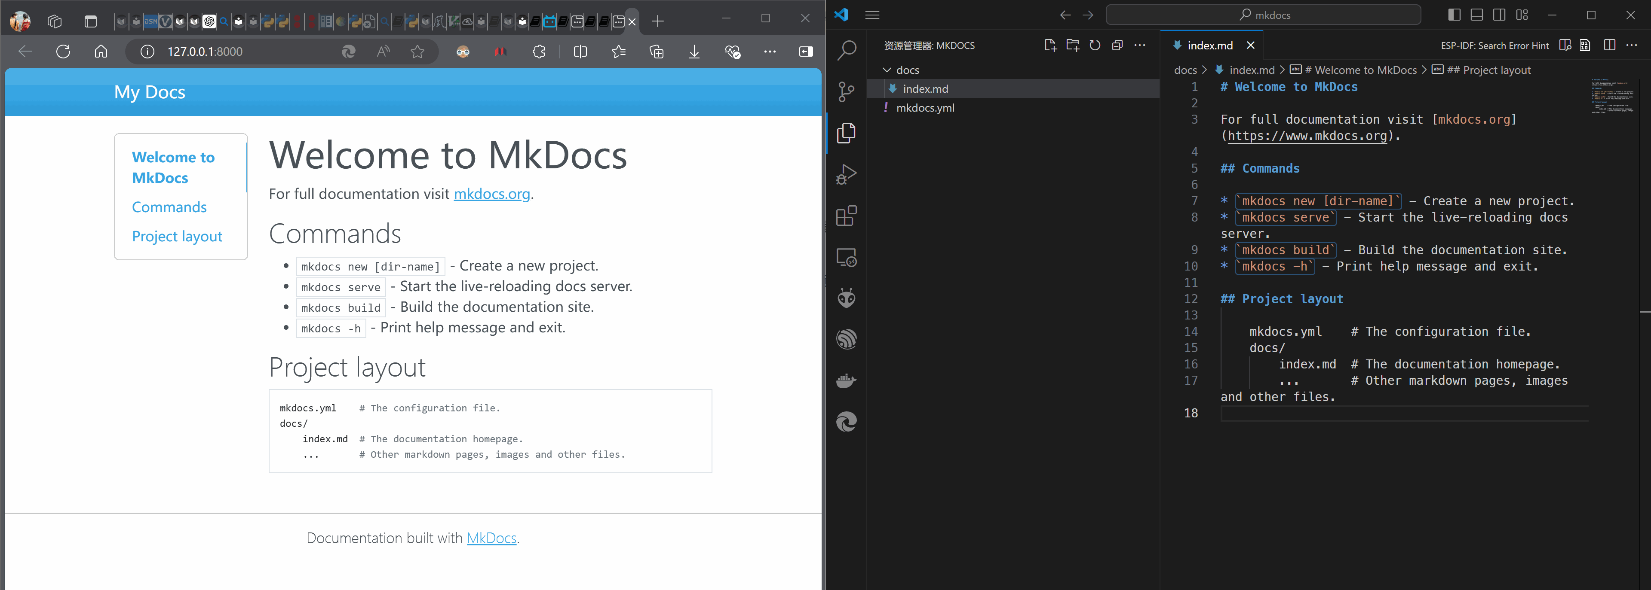Image resolution: width=1651 pixels, height=590 pixels.
Task: Open the Docker view in the sidebar
Action: click(847, 380)
